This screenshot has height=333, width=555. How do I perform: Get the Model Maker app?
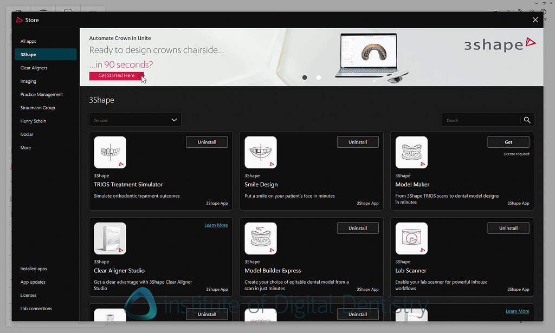tap(508, 141)
